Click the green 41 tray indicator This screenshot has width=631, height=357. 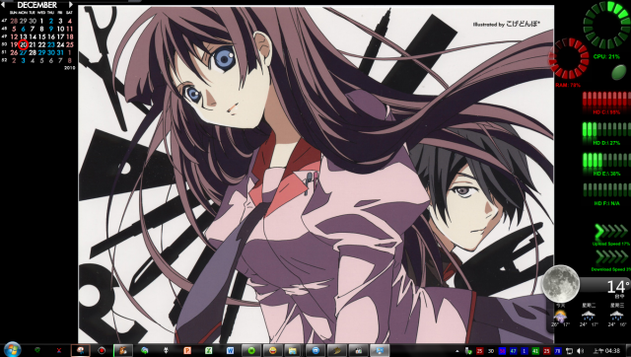pos(535,351)
